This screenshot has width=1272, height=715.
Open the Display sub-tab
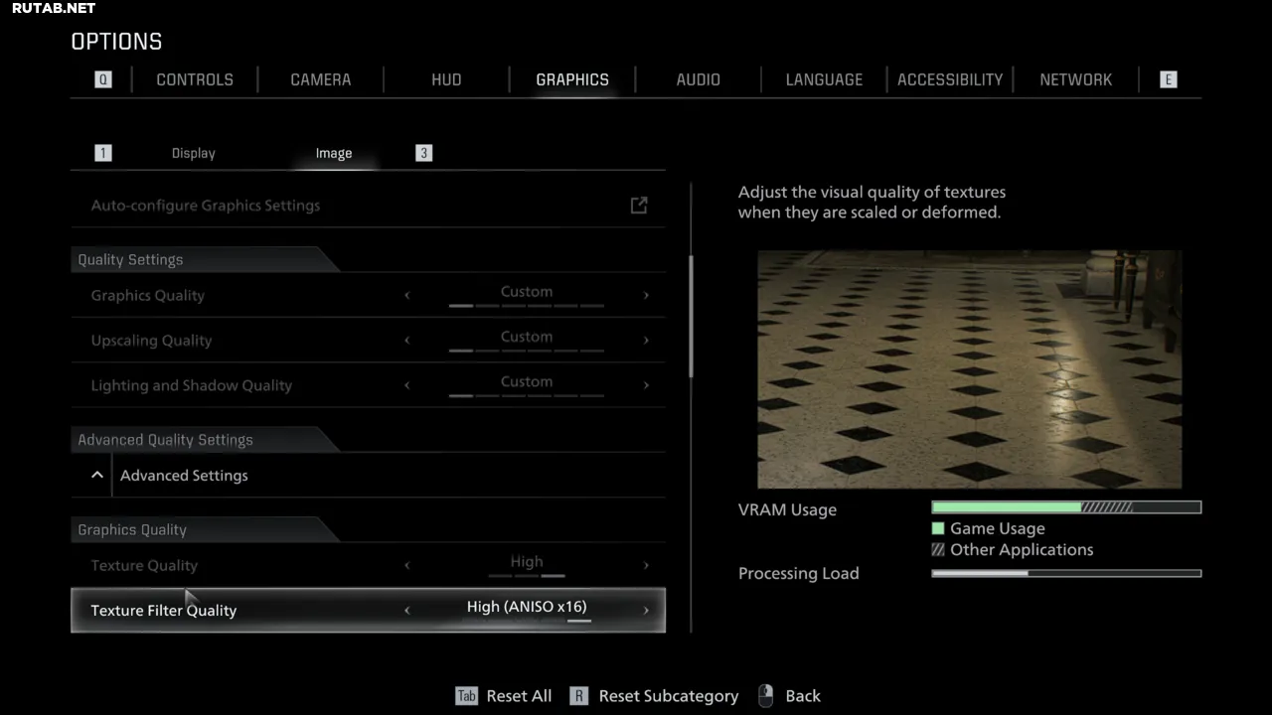193,153
